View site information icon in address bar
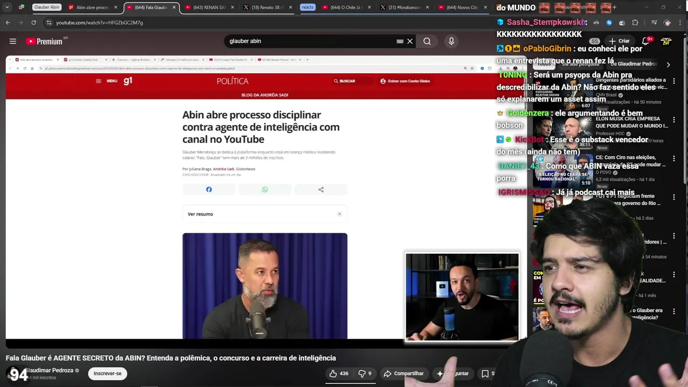The image size is (688, 387). click(x=49, y=23)
